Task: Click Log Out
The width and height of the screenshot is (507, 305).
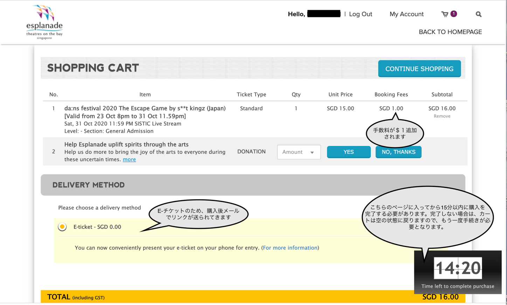Action: click(360, 14)
